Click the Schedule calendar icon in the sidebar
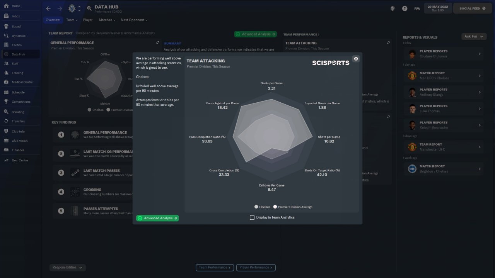Image resolution: width=495 pixels, height=278 pixels. point(6,92)
